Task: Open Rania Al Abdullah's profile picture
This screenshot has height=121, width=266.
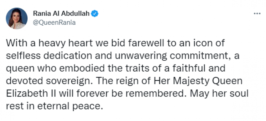Action: point(17,18)
